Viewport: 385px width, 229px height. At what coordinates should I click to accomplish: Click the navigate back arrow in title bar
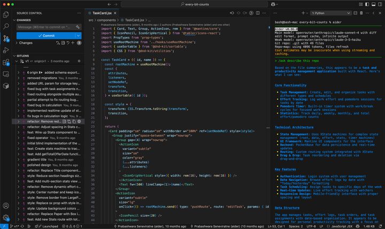(x=109, y=4)
